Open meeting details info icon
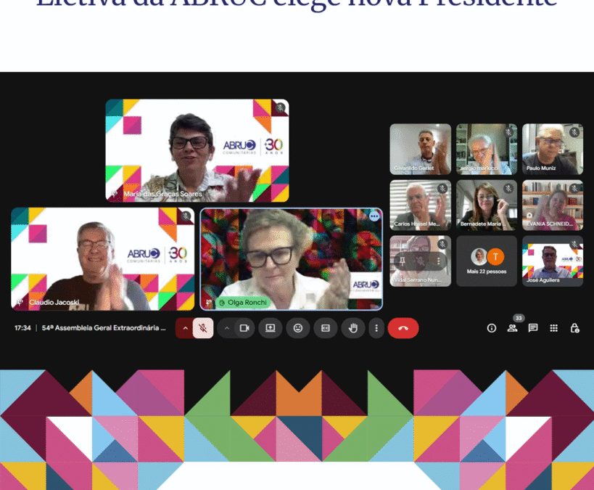Image resolution: width=594 pixels, height=490 pixels. 492,328
